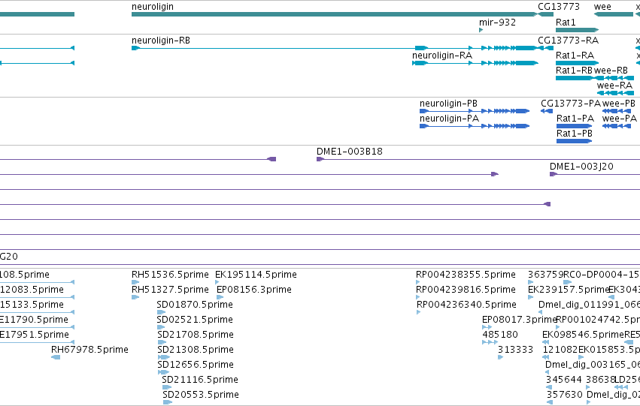
Task: Click the arrow glyph under SD20553.5prime
Action: [168, 402]
